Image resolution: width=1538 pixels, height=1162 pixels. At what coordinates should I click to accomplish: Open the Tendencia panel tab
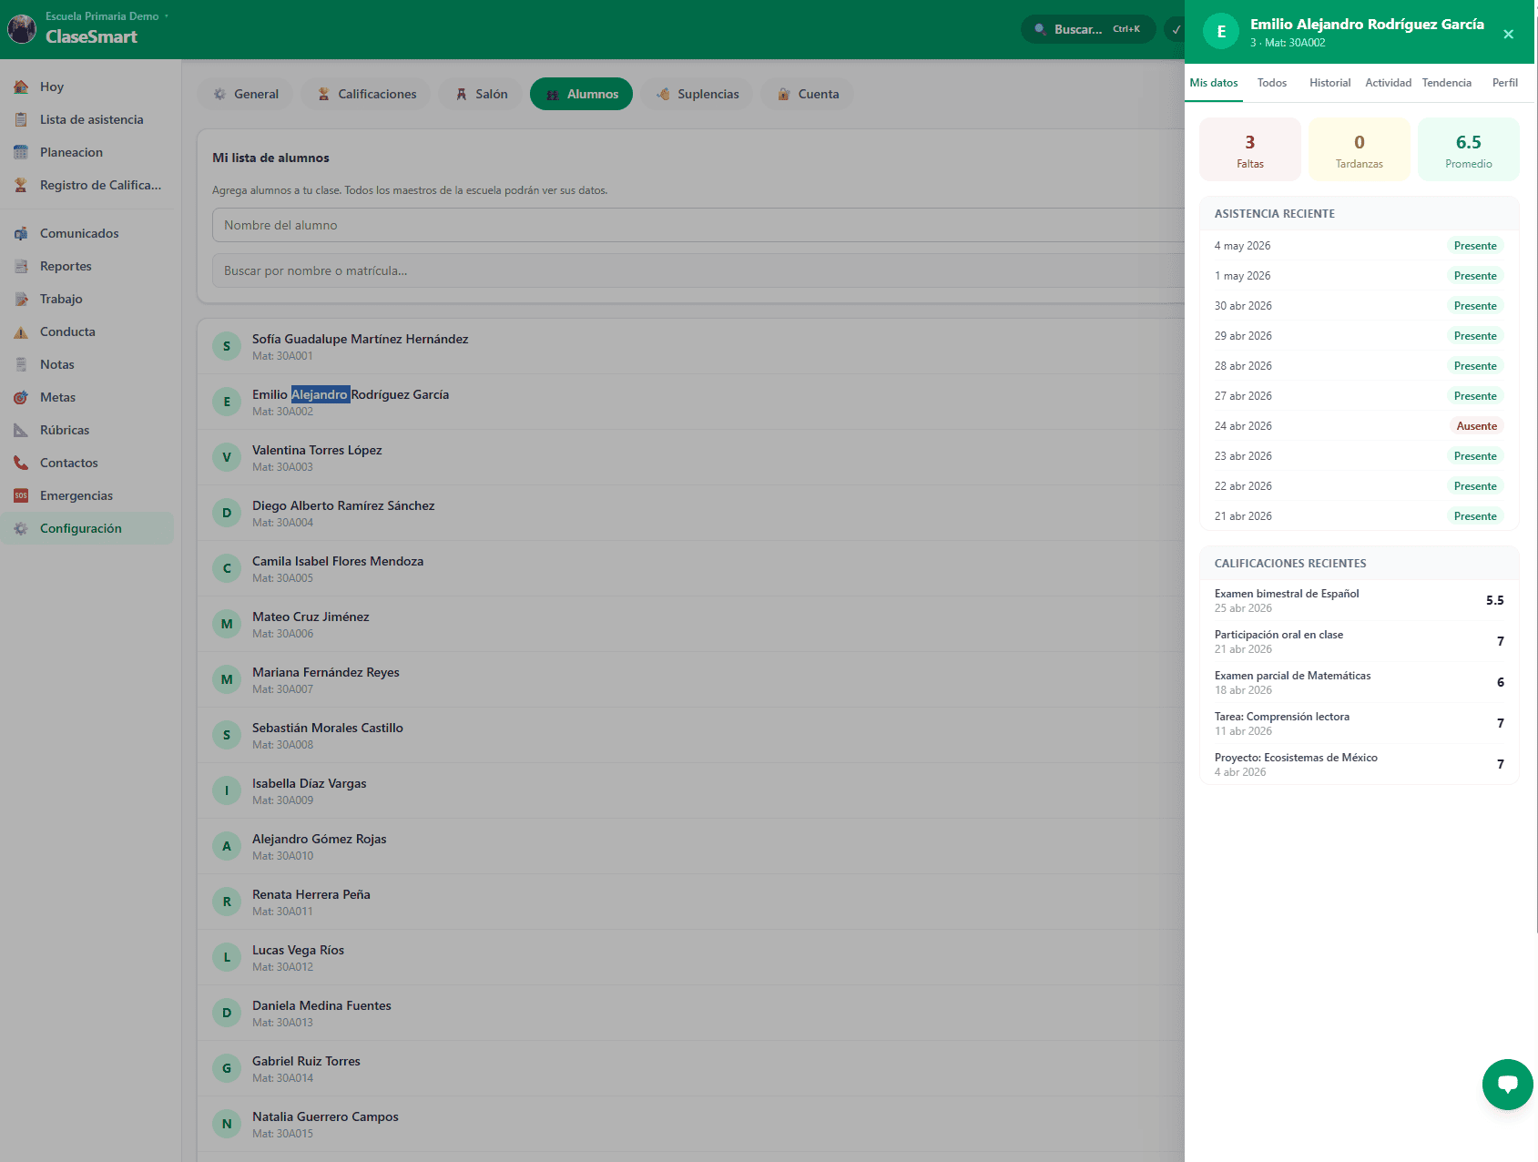(1446, 83)
